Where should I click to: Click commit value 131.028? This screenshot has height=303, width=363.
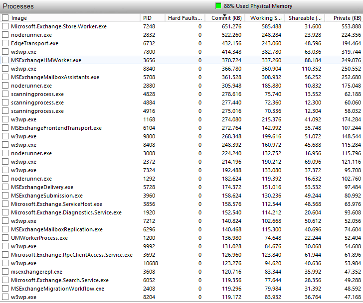tap(231, 246)
